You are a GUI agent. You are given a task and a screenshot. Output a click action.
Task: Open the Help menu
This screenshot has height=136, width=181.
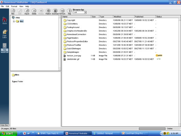coord(27,6)
